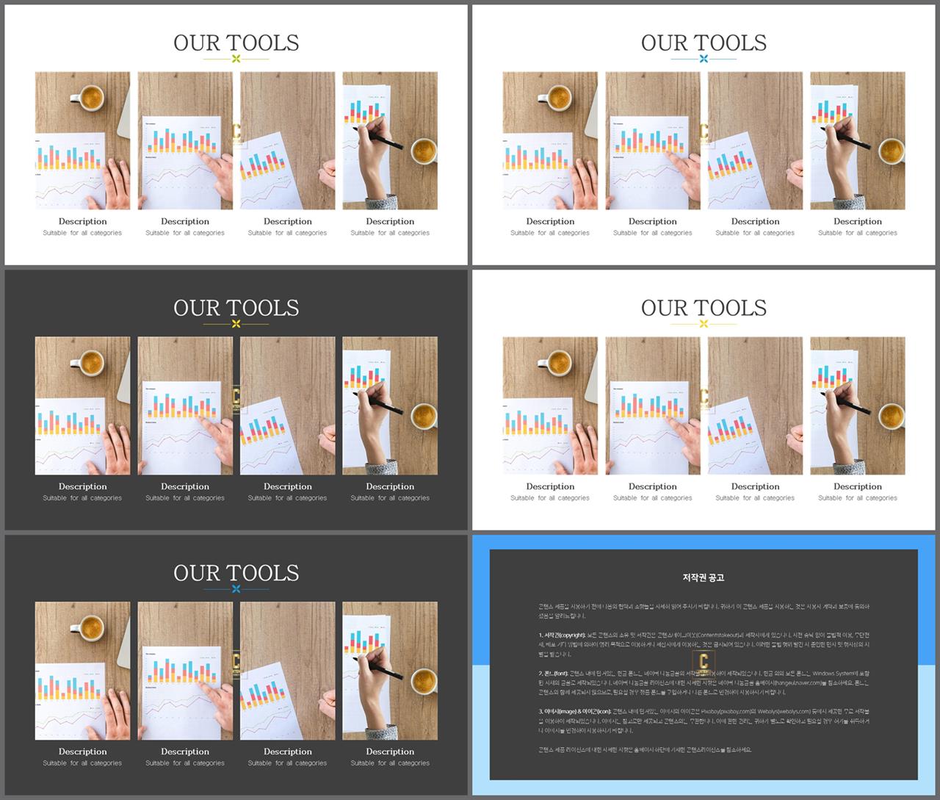Open the blue-bordered 저작권 공고 copyright slide

click(704, 665)
